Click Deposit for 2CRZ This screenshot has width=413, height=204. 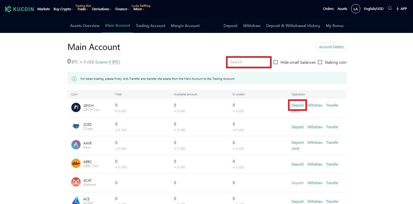[x=298, y=127]
